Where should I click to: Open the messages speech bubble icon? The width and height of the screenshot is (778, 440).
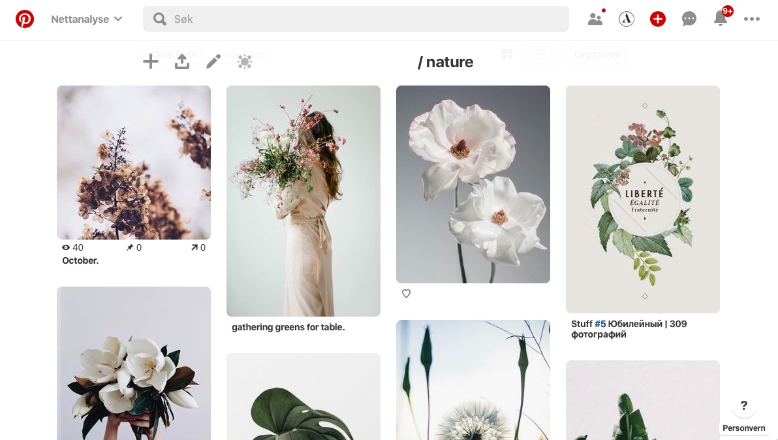689,19
